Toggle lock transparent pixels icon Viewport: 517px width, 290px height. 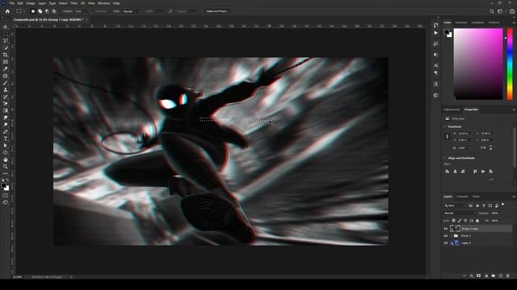click(x=454, y=221)
